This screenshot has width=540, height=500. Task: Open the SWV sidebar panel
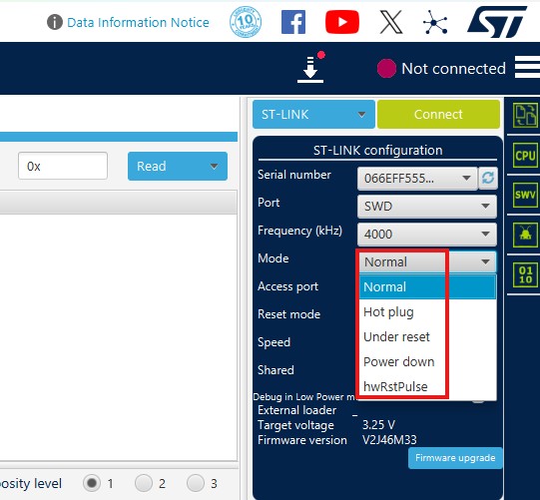coord(525,195)
